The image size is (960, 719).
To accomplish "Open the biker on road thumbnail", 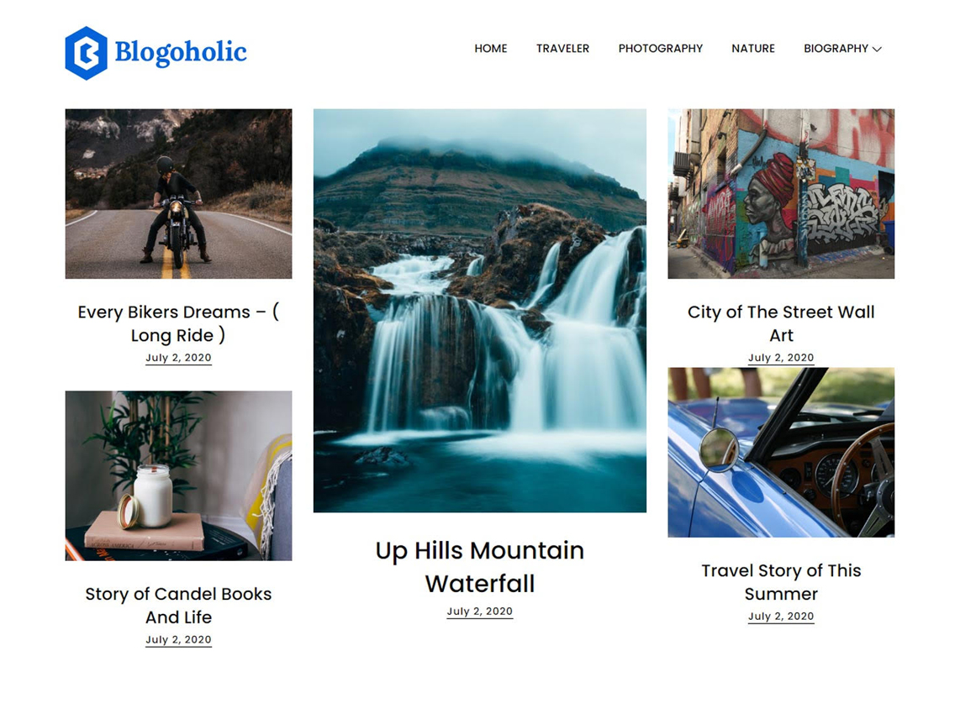I will tap(178, 193).
